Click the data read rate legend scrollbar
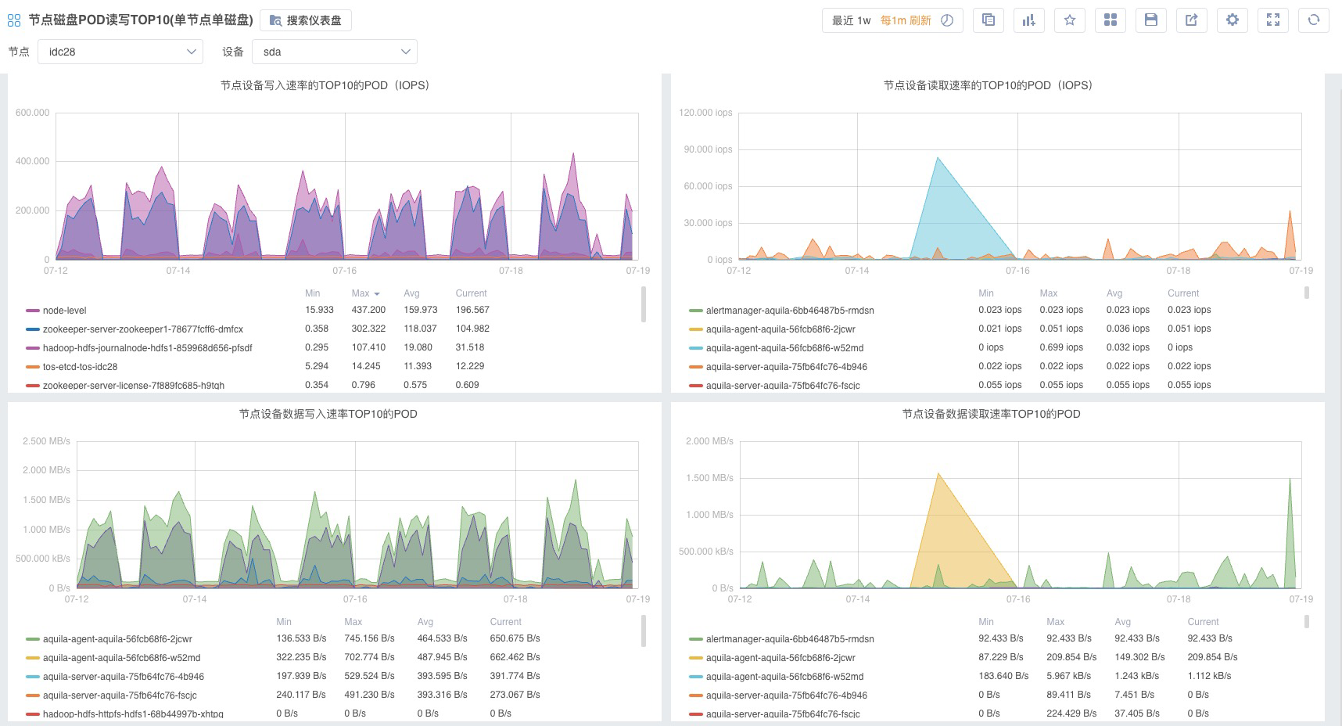The width and height of the screenshot is (1342, 726). tap(1306, 621)
